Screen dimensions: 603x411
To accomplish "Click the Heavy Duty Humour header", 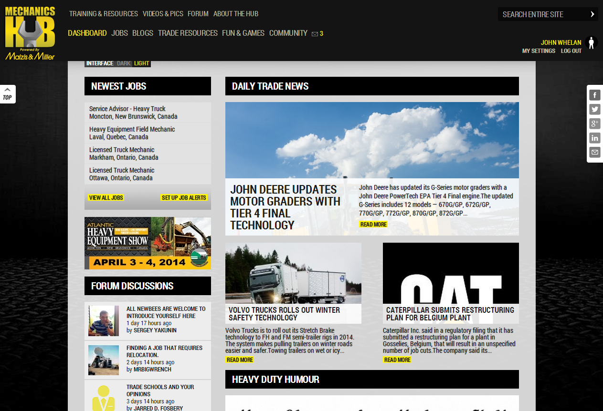I will click(x=372, y=380).
